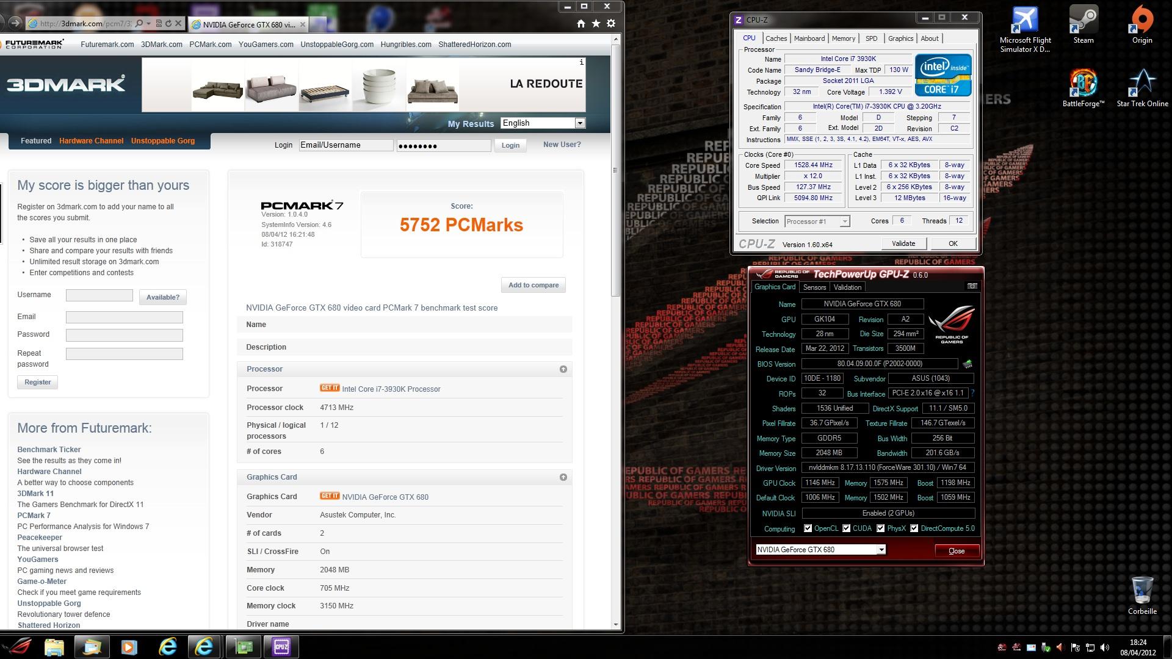Click bus interface question mark in GPU-Z
1172x659 pixels.
[x=972, y=394]
